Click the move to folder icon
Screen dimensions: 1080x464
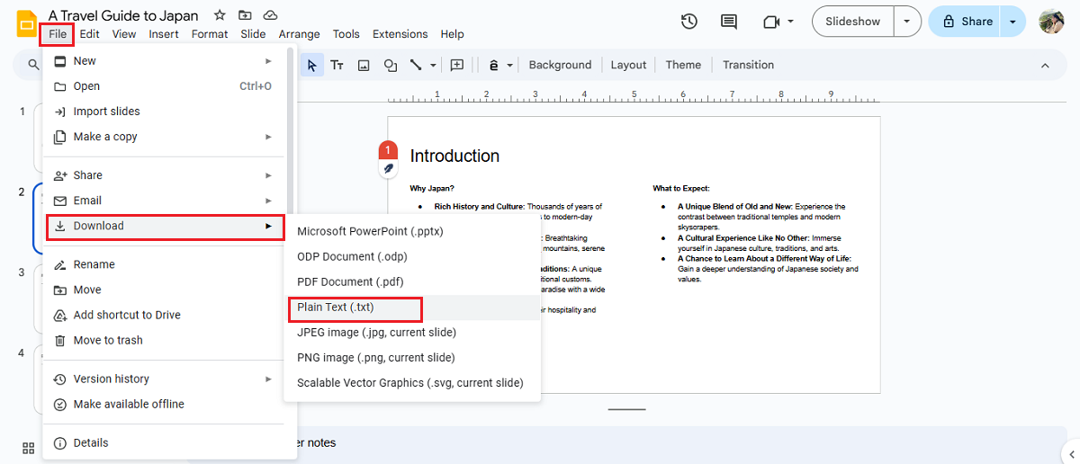[245, 15]
